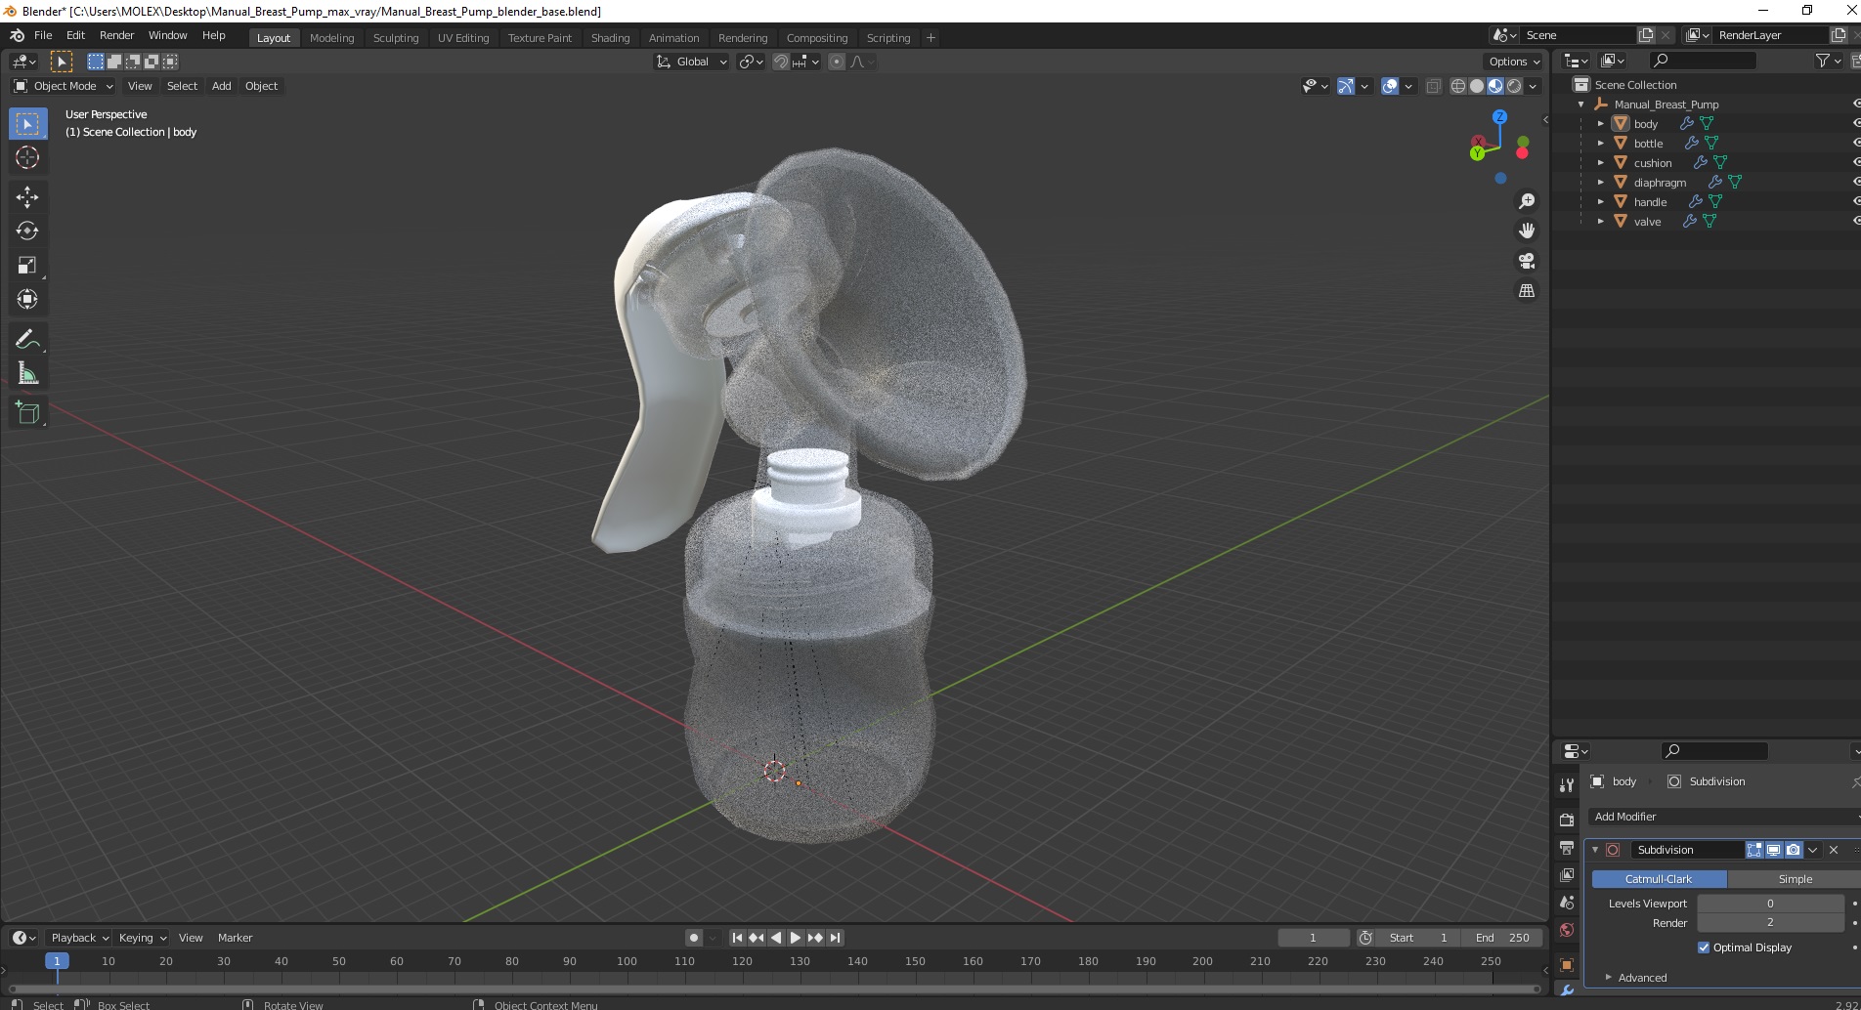Toggle viewport overlays button
This screenshot has height=1010, width=1861.
pos(1390,86)
